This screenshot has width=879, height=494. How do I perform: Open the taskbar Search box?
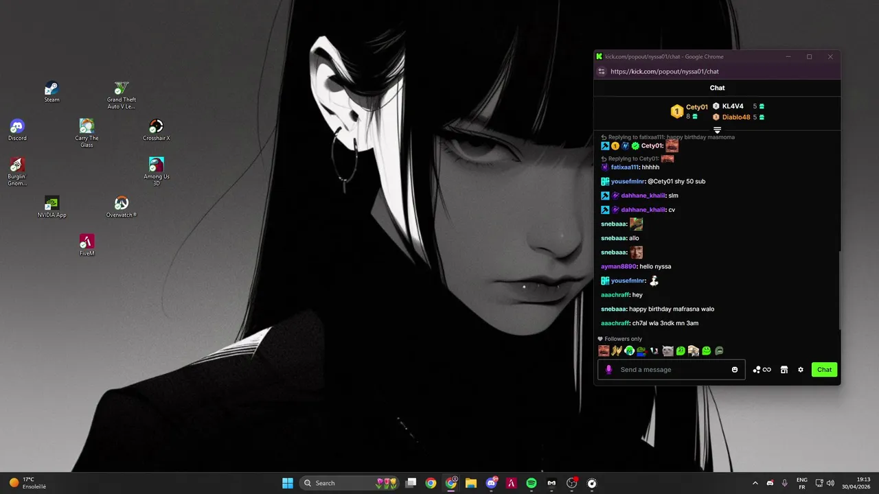pos(349,483)
